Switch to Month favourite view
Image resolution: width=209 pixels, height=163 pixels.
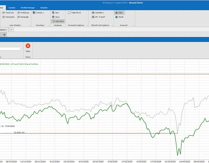click(x=120, y=17)
